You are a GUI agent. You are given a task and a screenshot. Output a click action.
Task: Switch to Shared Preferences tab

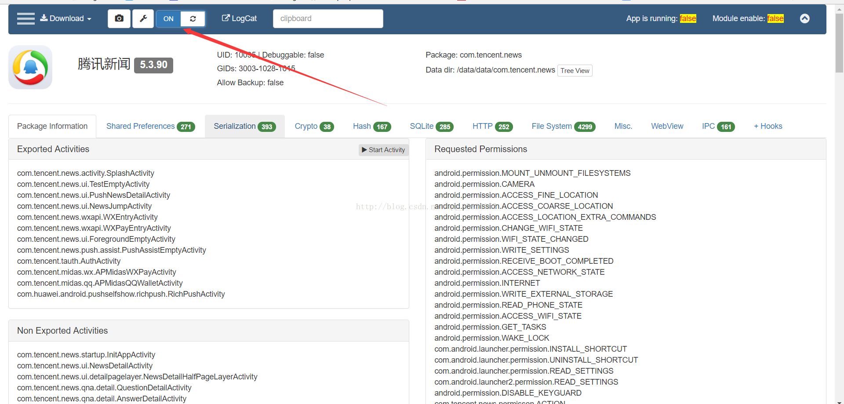coord(150,126)
